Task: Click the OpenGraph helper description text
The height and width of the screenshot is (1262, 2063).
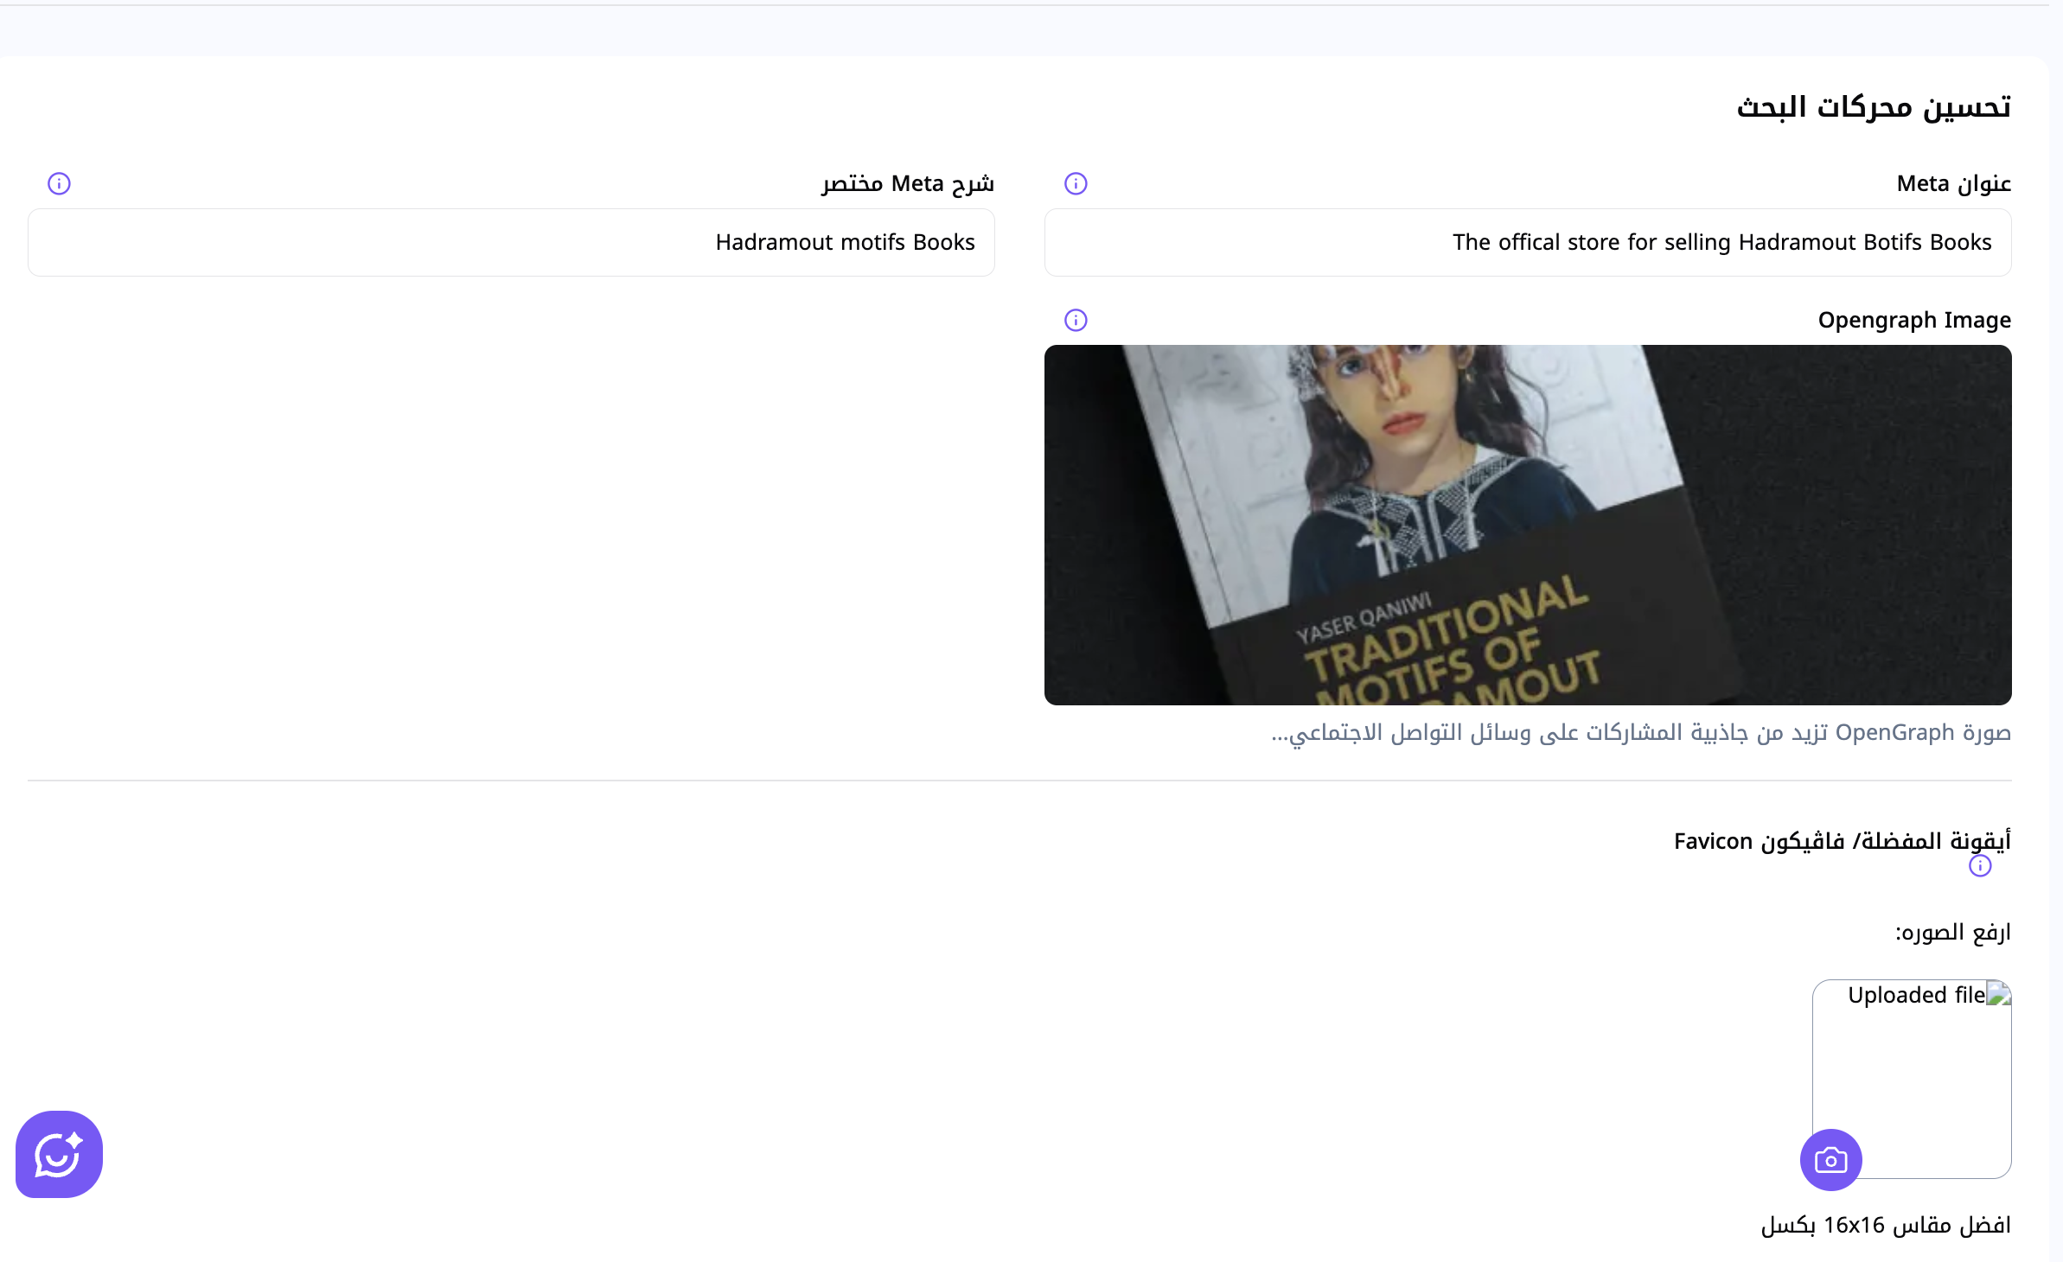Action: pos(1641,733)
